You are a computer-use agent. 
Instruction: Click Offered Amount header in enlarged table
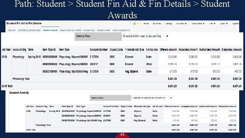click(x=168, y=50)
